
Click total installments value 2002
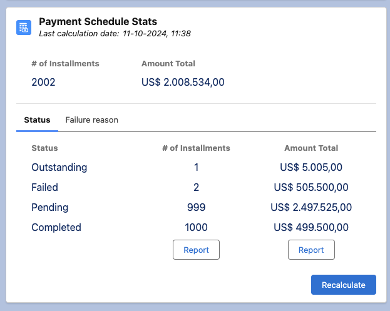[43, 82]
